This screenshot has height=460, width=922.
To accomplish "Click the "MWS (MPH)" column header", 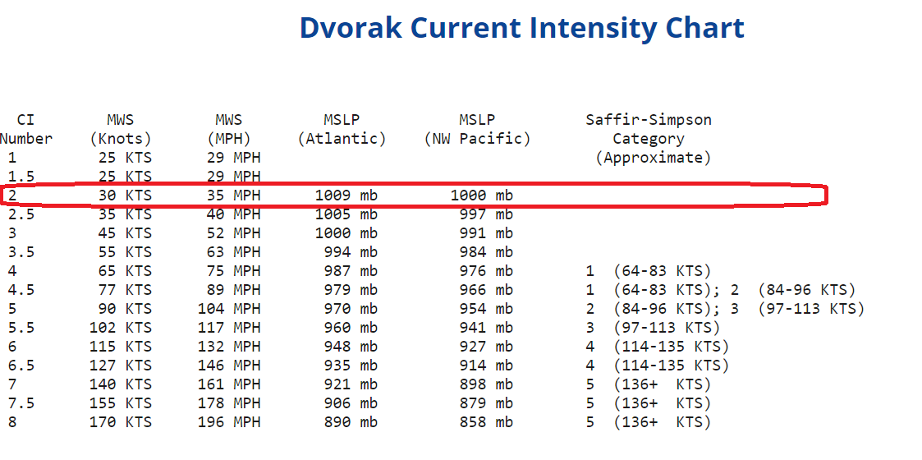I will tap(229, 130).
